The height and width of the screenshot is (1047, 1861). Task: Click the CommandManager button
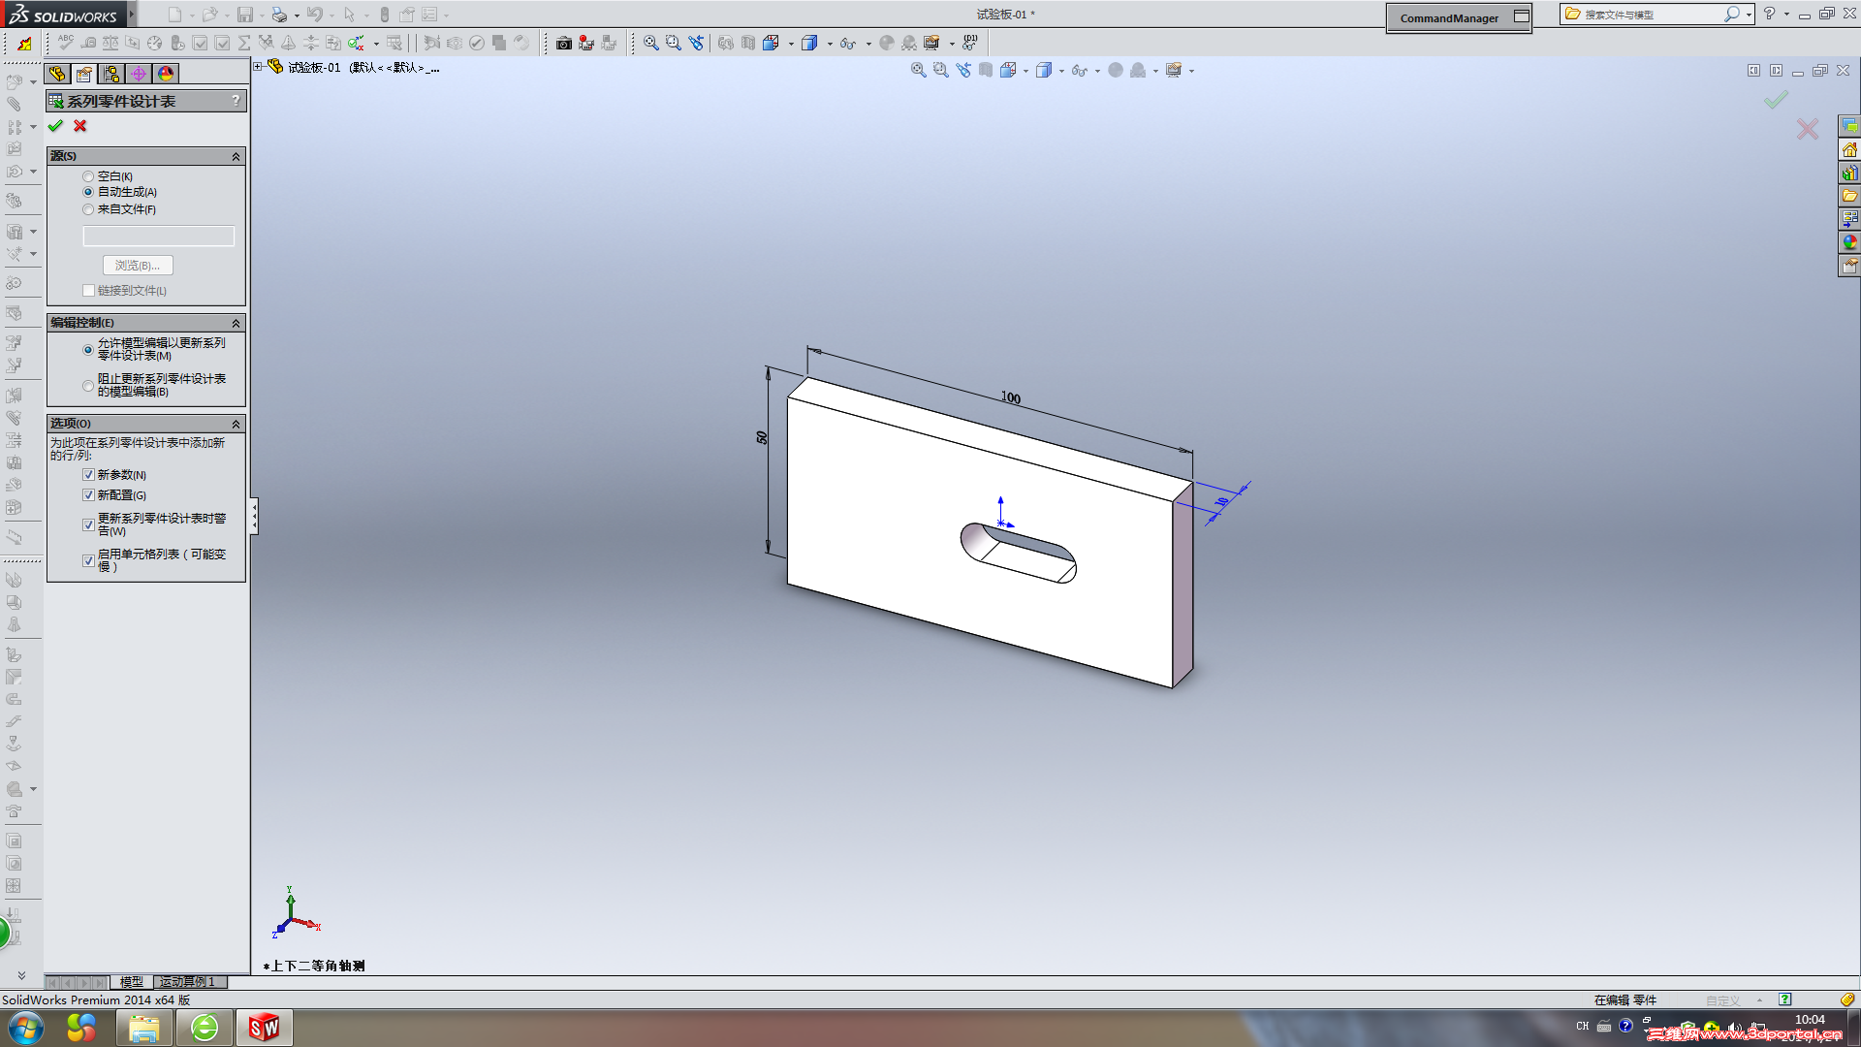(1449, 17)
